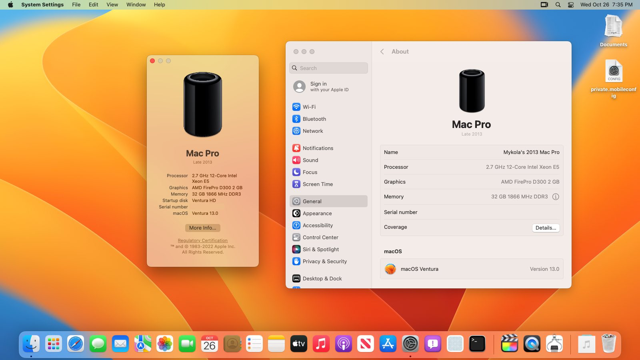Click the macOS Ventura version row
Screen dimensions: 640x360
(x=472, y=269)
